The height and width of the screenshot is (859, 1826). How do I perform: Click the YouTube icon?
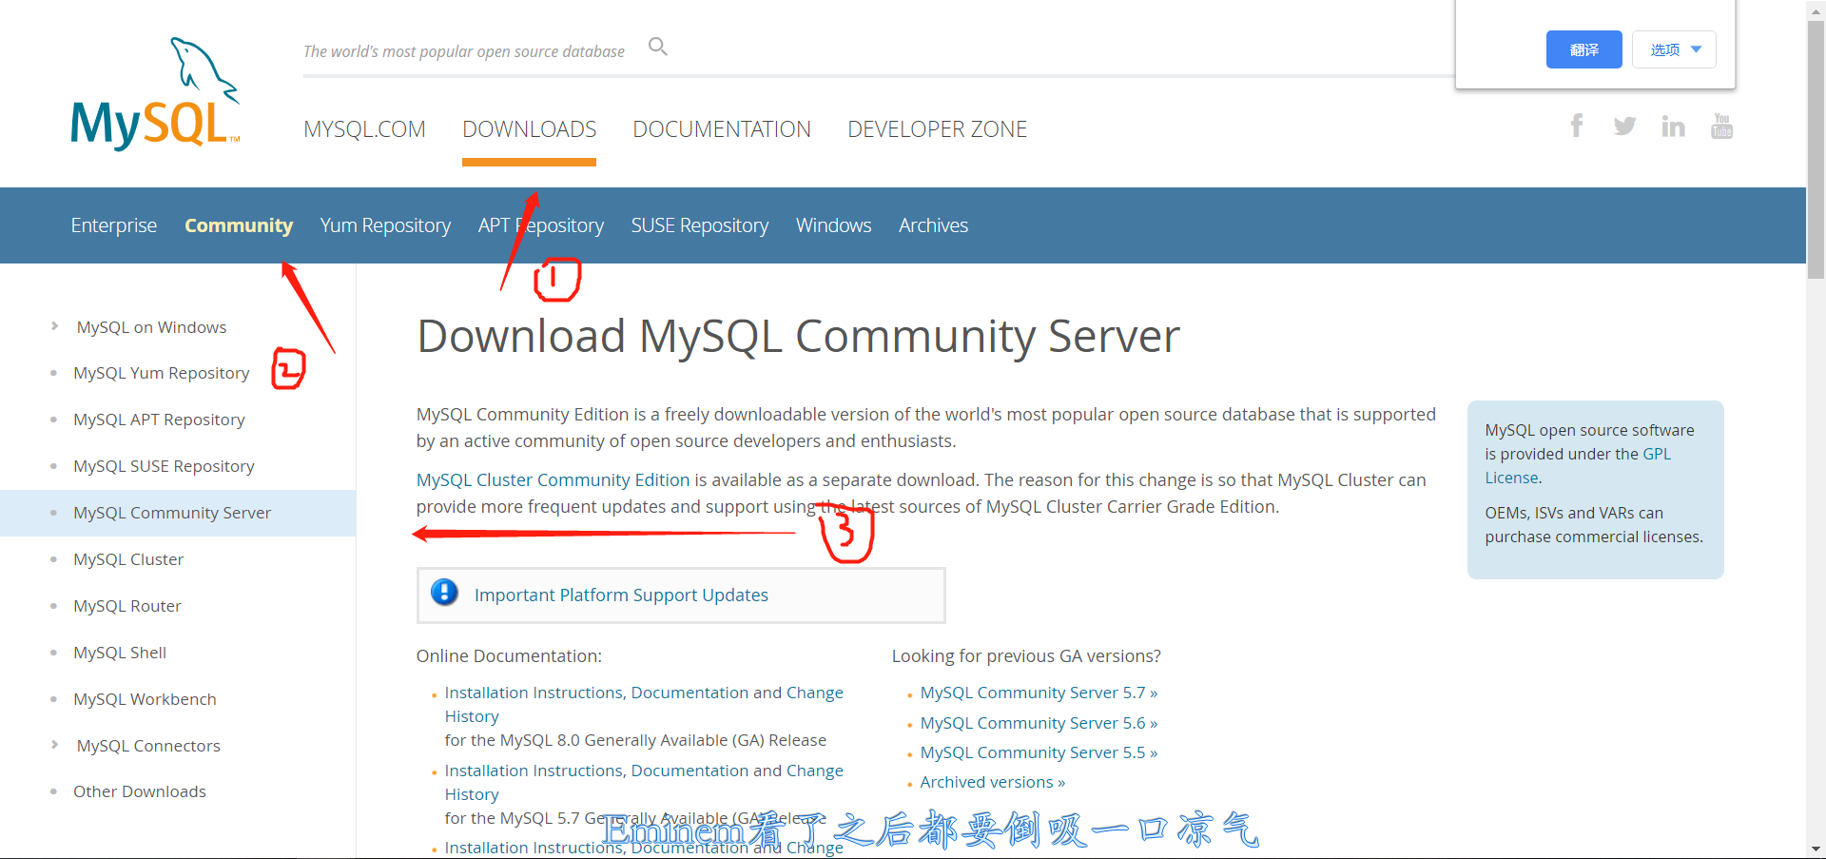coord(1721,125)
